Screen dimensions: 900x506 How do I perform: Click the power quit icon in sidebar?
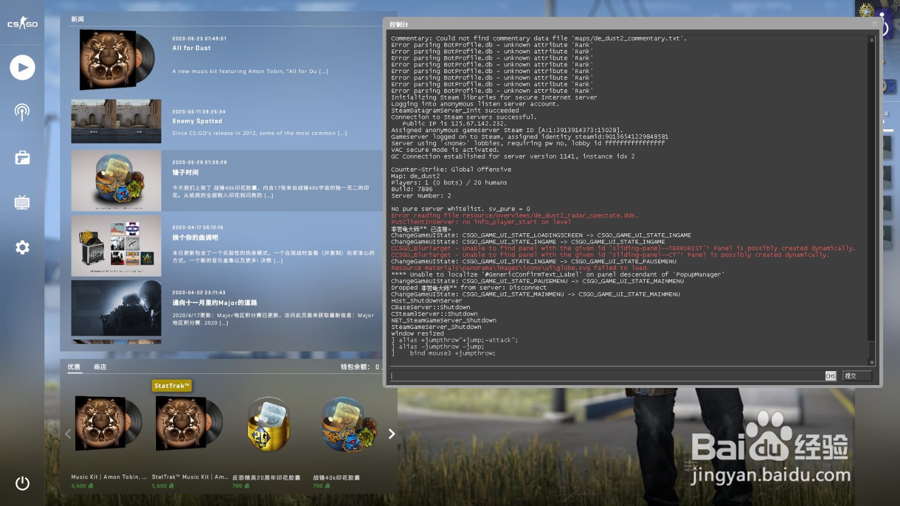22,483
